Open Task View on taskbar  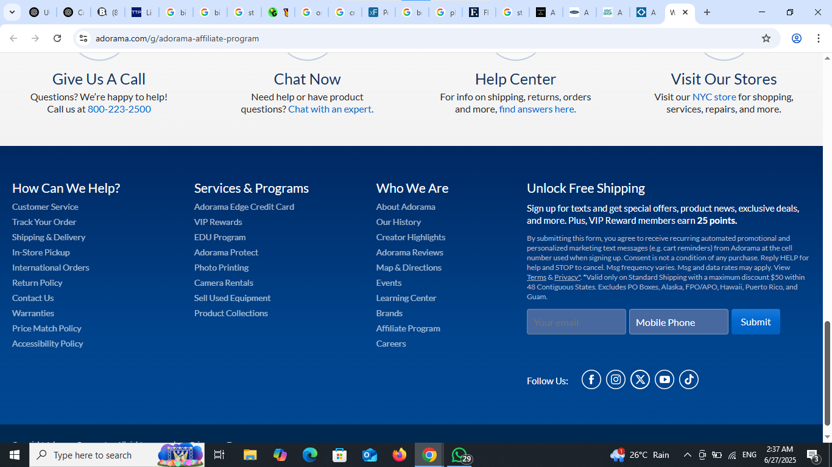(x=219, y=455)
